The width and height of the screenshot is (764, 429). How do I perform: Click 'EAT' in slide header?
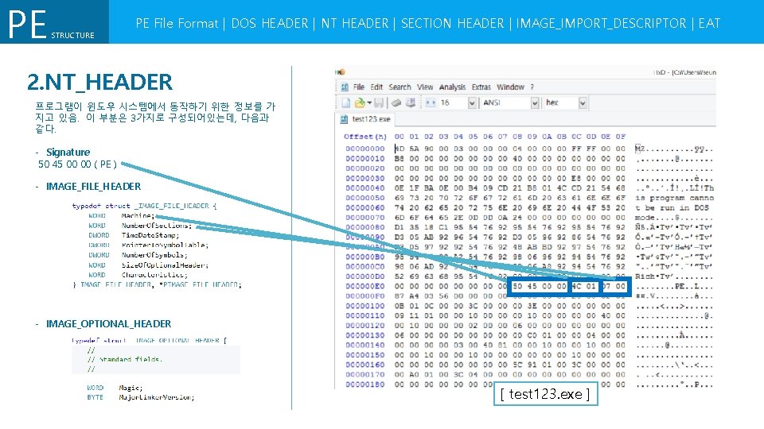[x=709, y=23]
